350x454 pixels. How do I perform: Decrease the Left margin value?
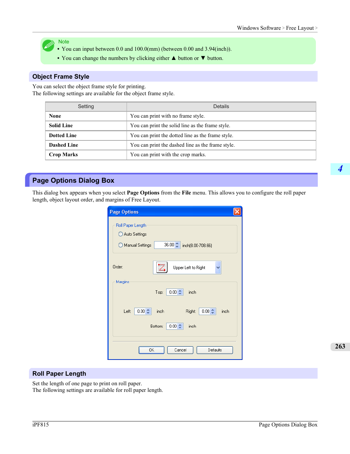148,313
